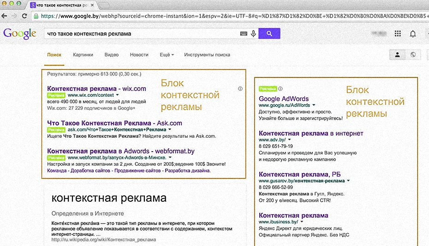
Task: Open the Google AdWords ad link
Action: (x=284, y=99)
